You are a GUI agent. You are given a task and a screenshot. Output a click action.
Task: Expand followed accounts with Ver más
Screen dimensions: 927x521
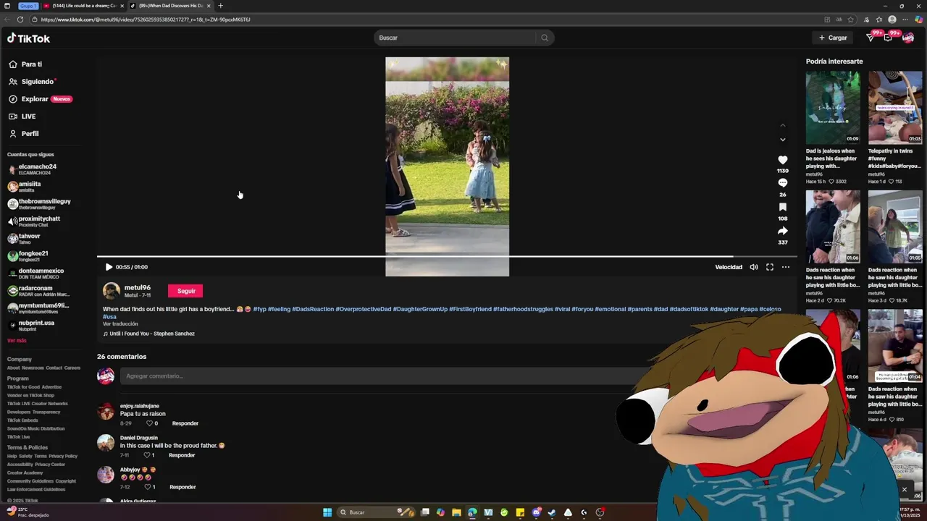tap(17, 341)
